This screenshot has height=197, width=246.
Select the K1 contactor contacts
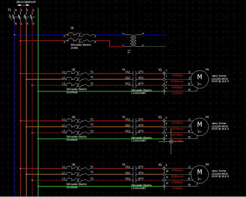(x=135, y=79)
